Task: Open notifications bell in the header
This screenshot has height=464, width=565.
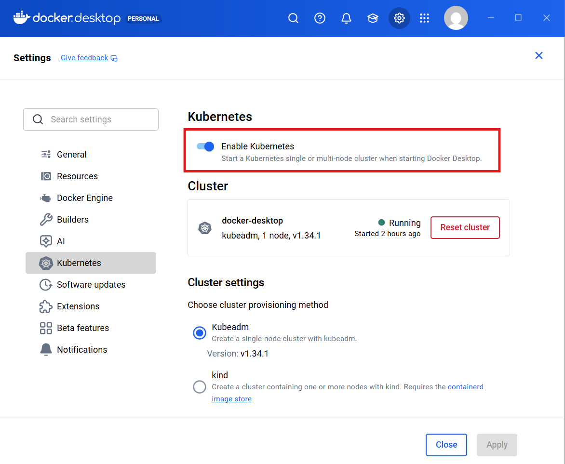Action: pos(346,18)
